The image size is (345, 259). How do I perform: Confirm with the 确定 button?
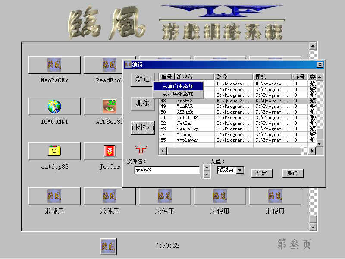click(x=262, y=173)
